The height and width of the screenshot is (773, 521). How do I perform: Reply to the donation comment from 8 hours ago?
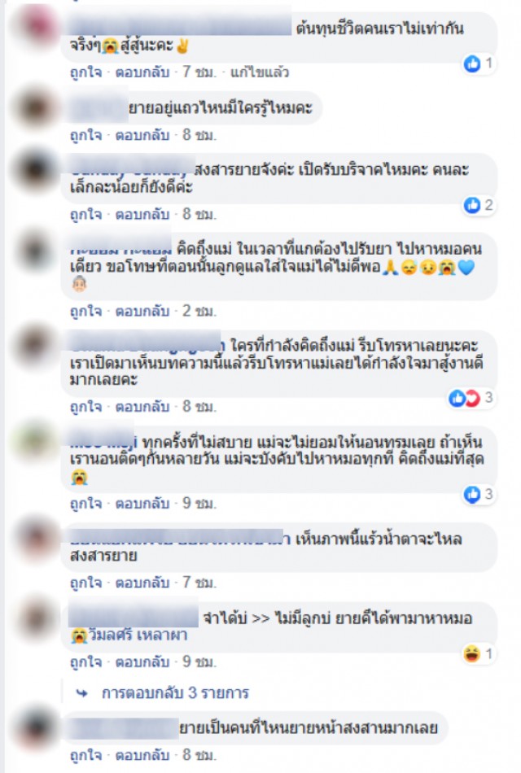[x=142, y=215]
